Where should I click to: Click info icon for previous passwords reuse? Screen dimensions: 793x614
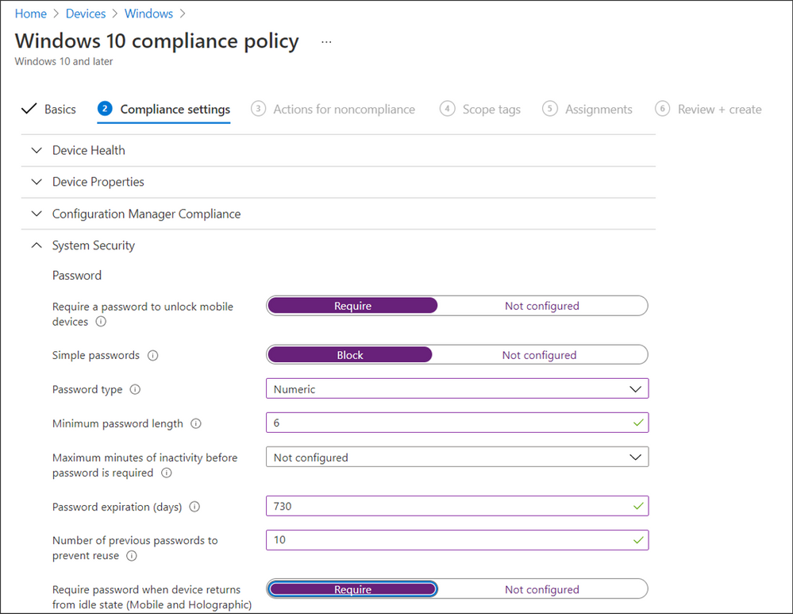tap(132, 556)
